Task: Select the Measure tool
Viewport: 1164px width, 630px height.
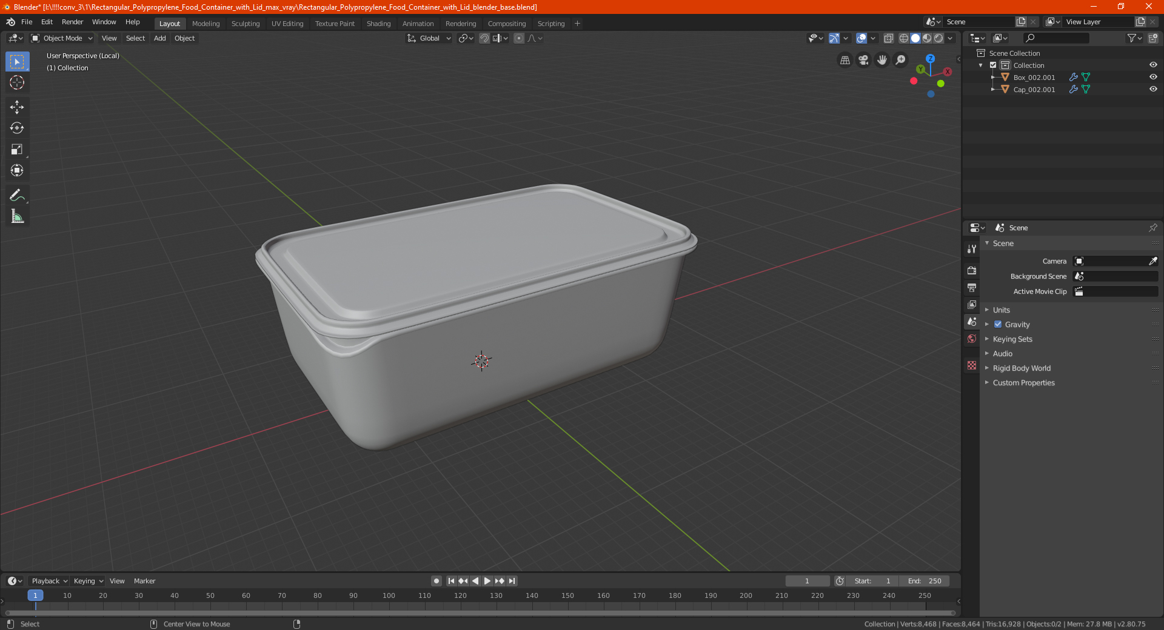Action: tap(17, 216)
